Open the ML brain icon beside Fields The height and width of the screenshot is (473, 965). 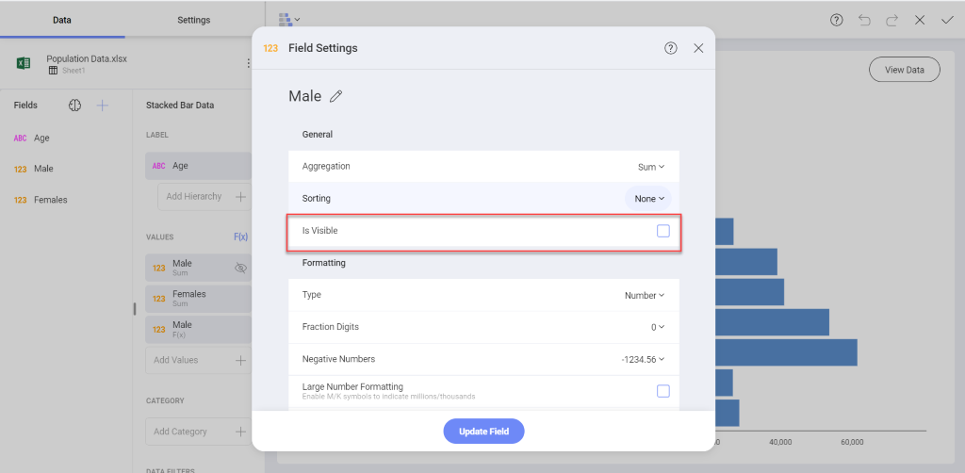pos(74,106)
